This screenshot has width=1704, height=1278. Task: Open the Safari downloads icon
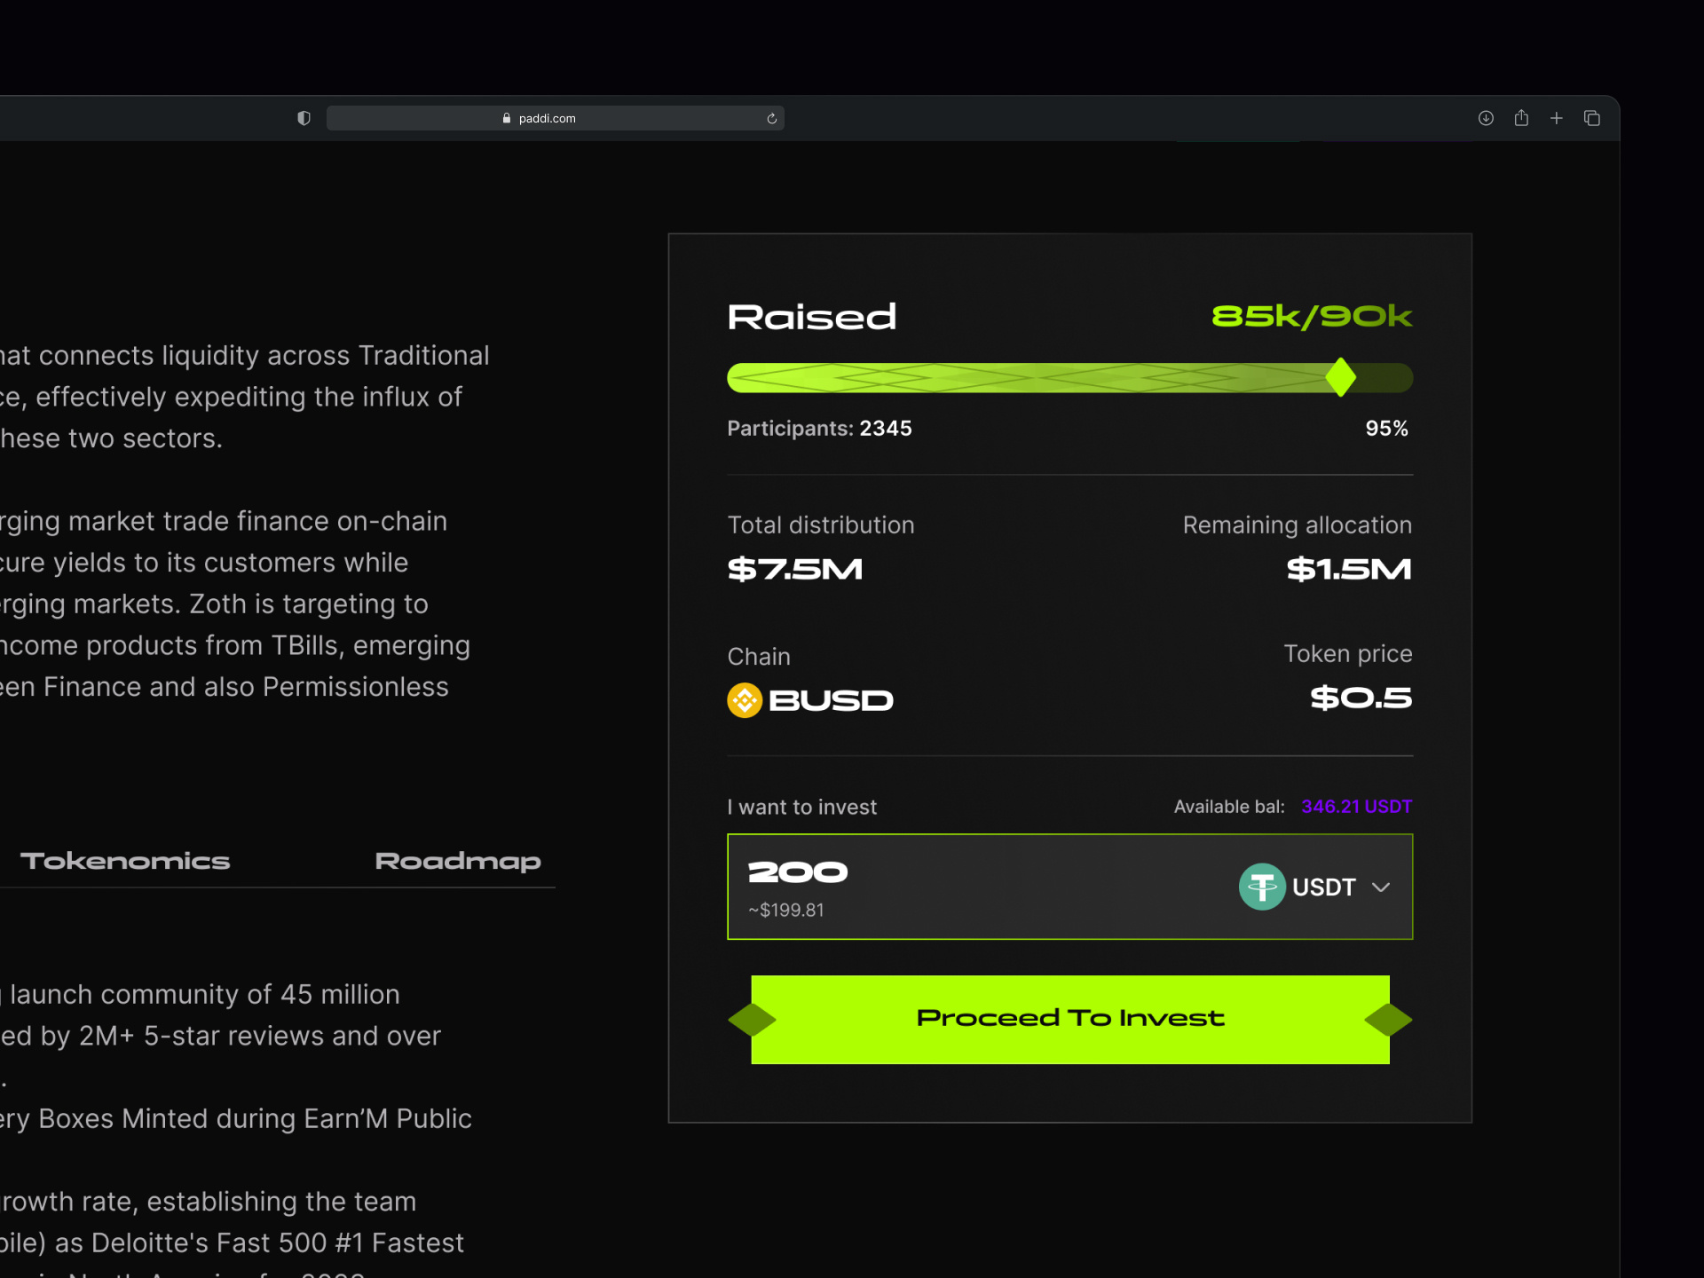tap(1486, 117)
